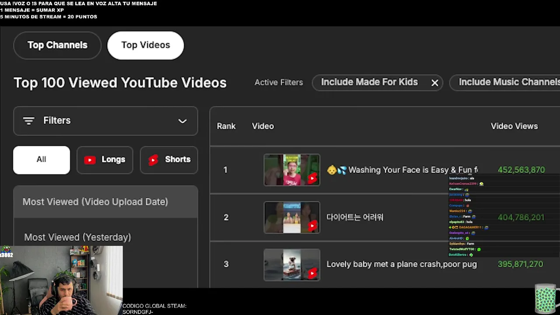Image resolution: width=560 pixels, height=315 pixels.
Task: Open thumbnail of the rank 2 video
Action: point(292,217)
